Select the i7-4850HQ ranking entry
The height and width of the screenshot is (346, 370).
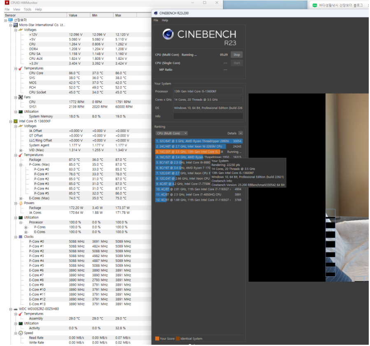(199, 194)
